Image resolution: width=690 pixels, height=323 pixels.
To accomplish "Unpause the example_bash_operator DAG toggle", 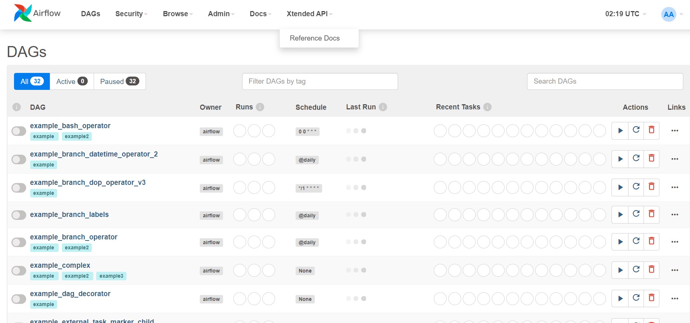I will tap(19, 131).
